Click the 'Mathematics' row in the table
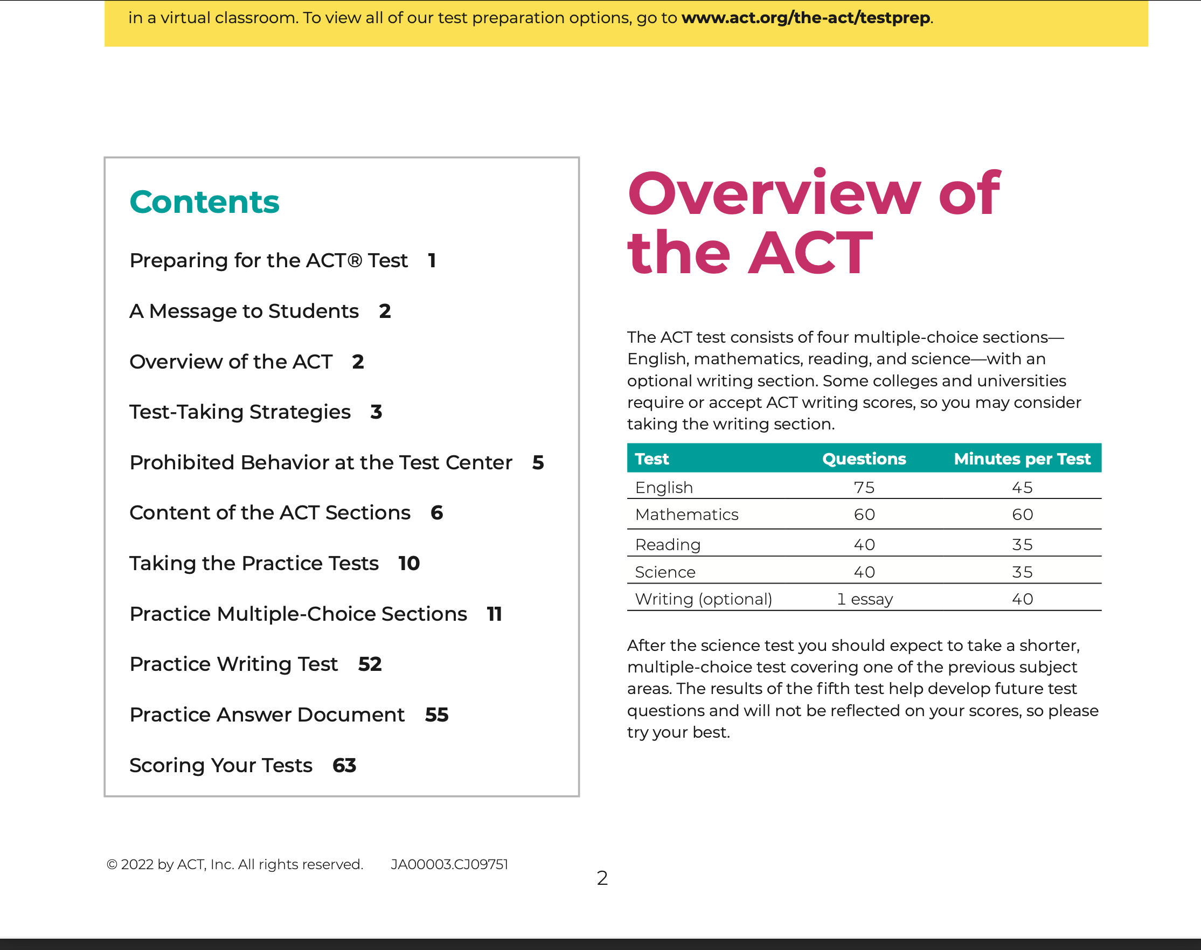The width and height of the screenshot is (1201, 950). tap(686, 515)
